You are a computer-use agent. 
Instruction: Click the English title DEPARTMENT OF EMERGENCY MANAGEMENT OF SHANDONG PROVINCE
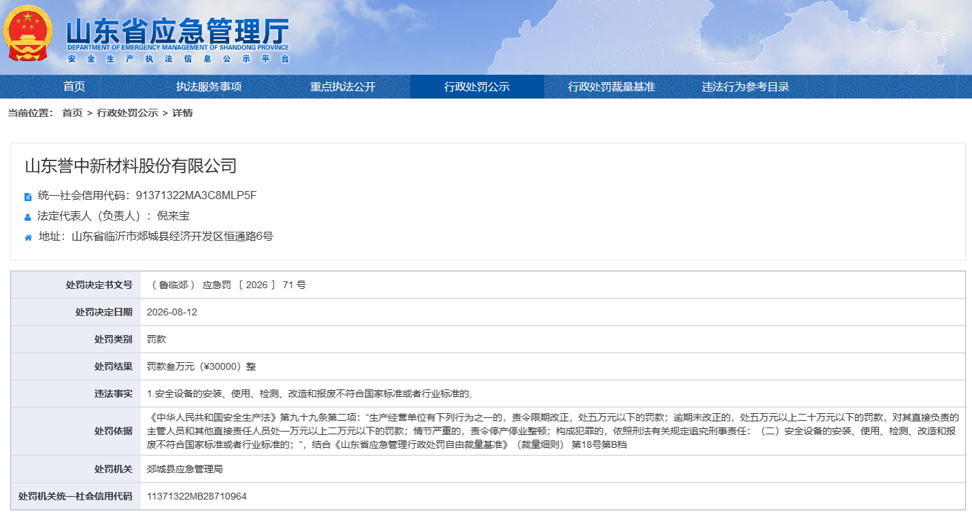click(x=178, y=48)
